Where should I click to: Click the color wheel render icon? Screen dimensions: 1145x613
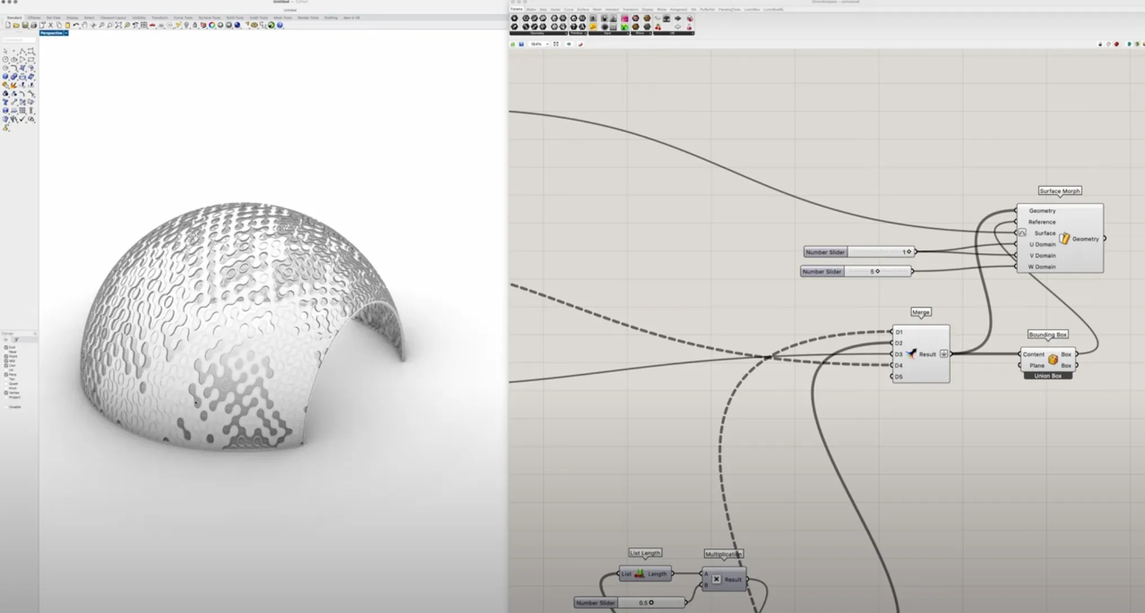pyautogui.click(x=212, y=25)
